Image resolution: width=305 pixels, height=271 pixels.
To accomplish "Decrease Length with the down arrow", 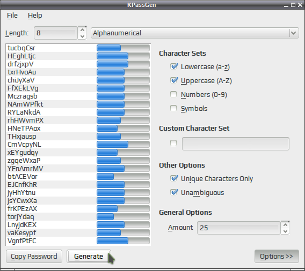I will pos(82,36).
